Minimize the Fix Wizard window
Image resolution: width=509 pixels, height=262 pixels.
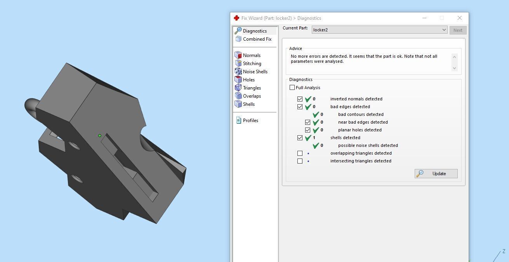click(x=424, y=18)
